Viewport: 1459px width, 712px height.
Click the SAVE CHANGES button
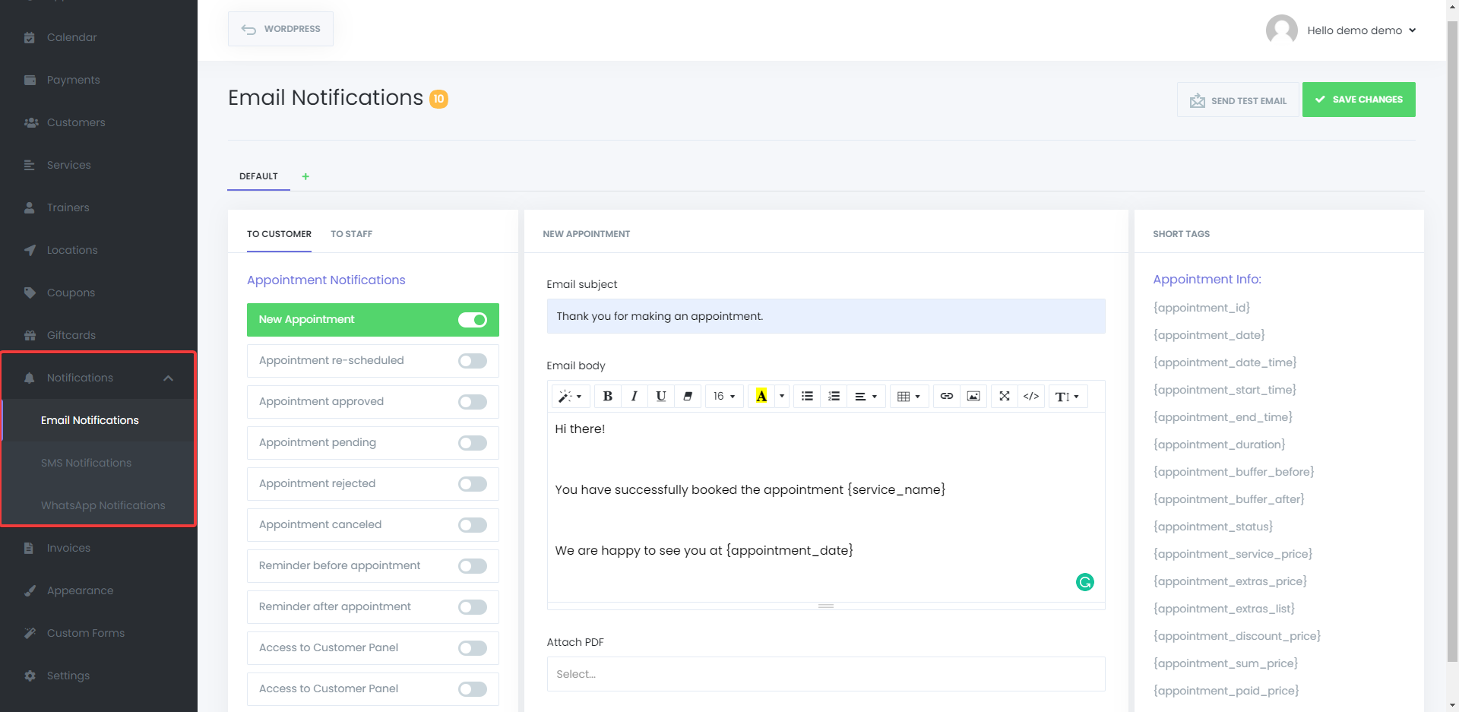1358,100
